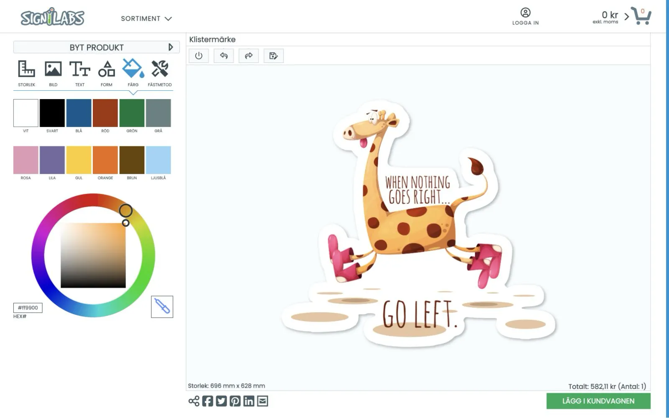Click the share icon
This screenshot has width=669, height=418.
(x=194, y=401)
